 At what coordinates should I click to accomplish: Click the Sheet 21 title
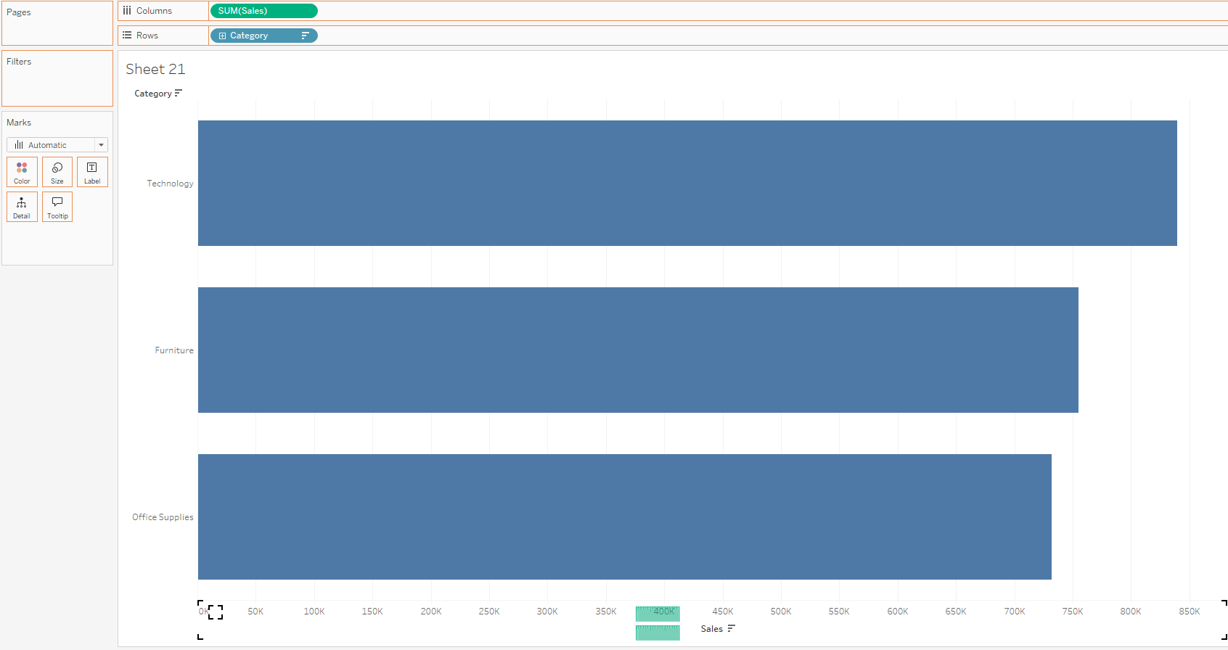(x=155, y=69)
